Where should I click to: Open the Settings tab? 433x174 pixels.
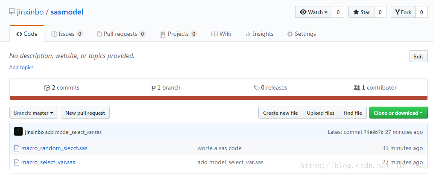(301, 34)
